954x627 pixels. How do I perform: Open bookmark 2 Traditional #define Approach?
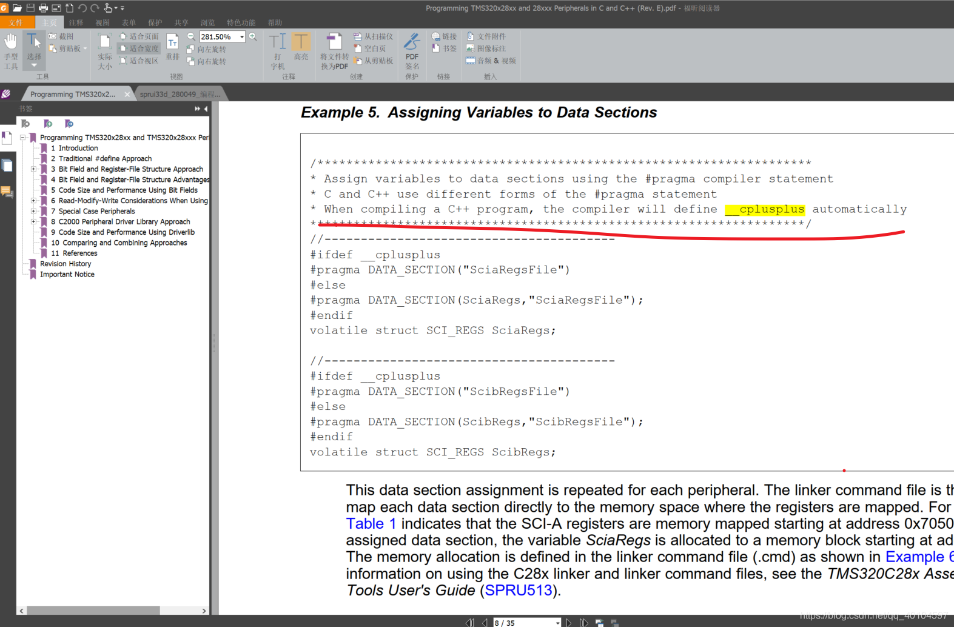pyautogui.click(x=101, y=159)
